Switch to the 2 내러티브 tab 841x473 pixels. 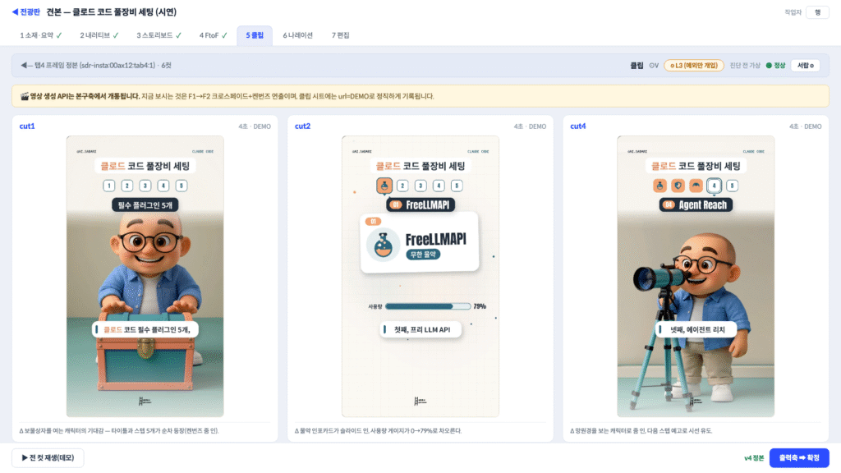pyautogui.click(x=99, y=35)
